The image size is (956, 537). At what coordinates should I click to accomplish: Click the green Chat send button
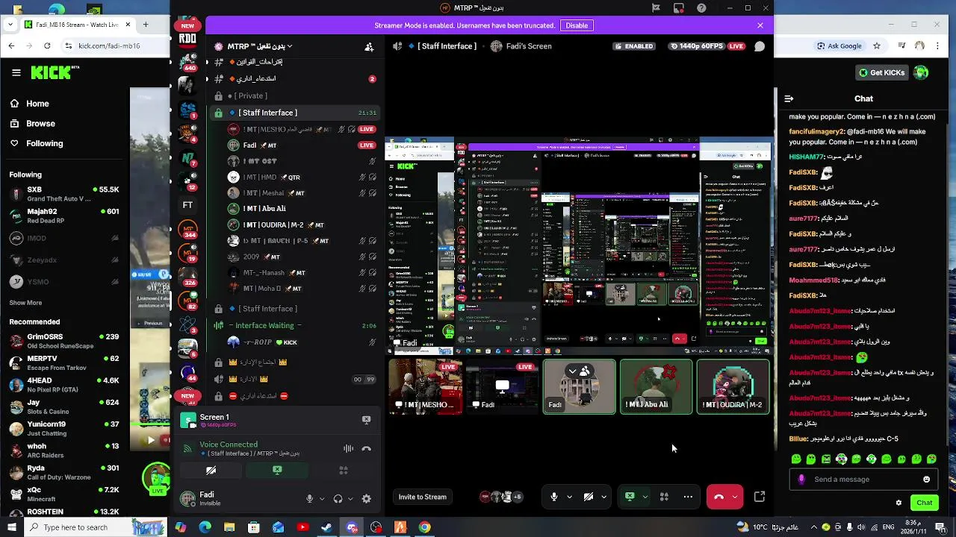point(924,503)
